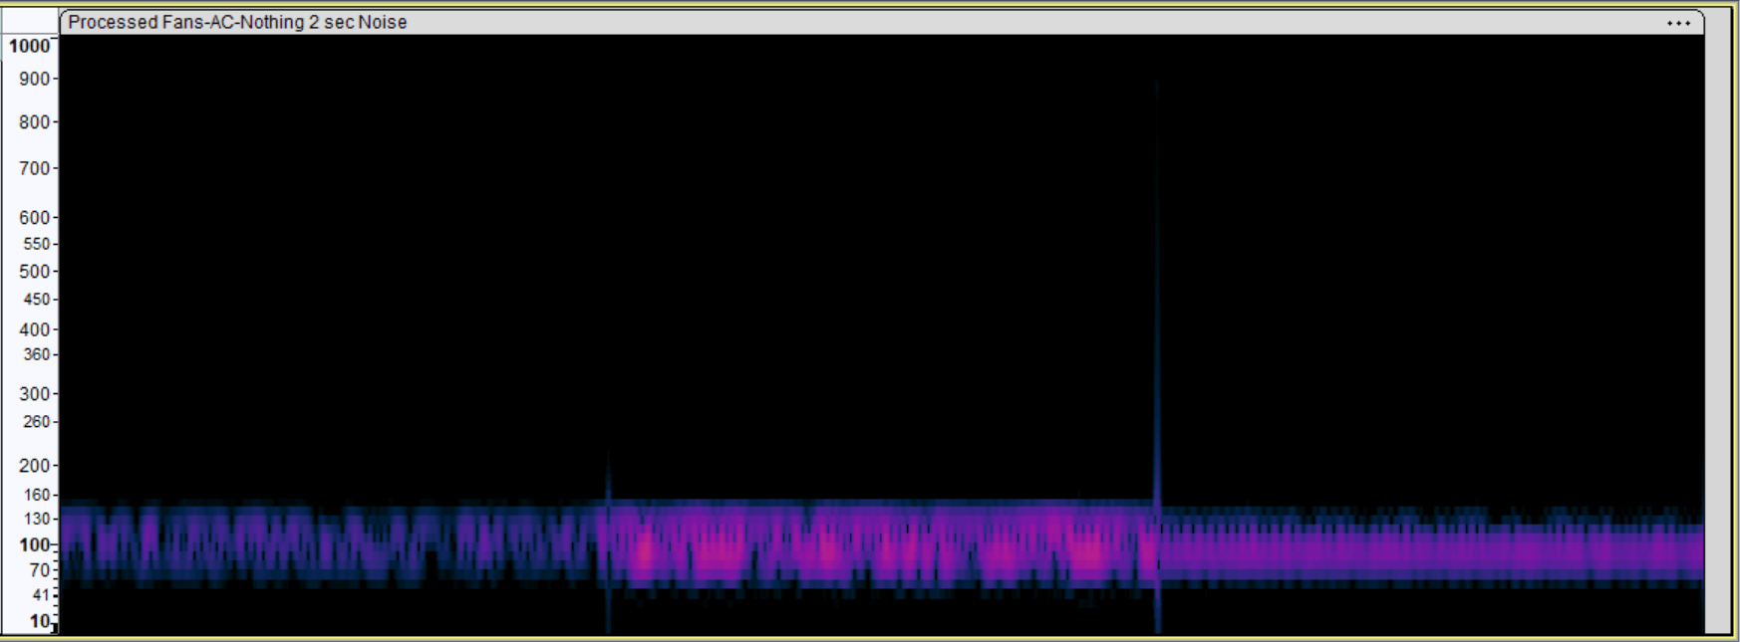This screenshot has width=1740, height=642.
Task: Click the blank box above the frequency ruler
Action: [x=30, y=21]
